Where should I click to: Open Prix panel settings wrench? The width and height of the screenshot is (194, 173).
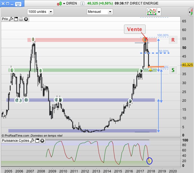point(11,19)
